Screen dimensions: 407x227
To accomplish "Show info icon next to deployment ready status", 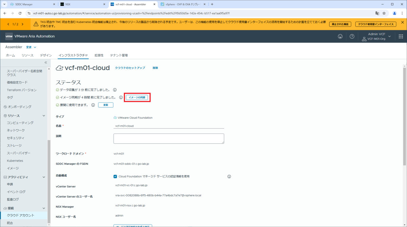I will point(93,105).
